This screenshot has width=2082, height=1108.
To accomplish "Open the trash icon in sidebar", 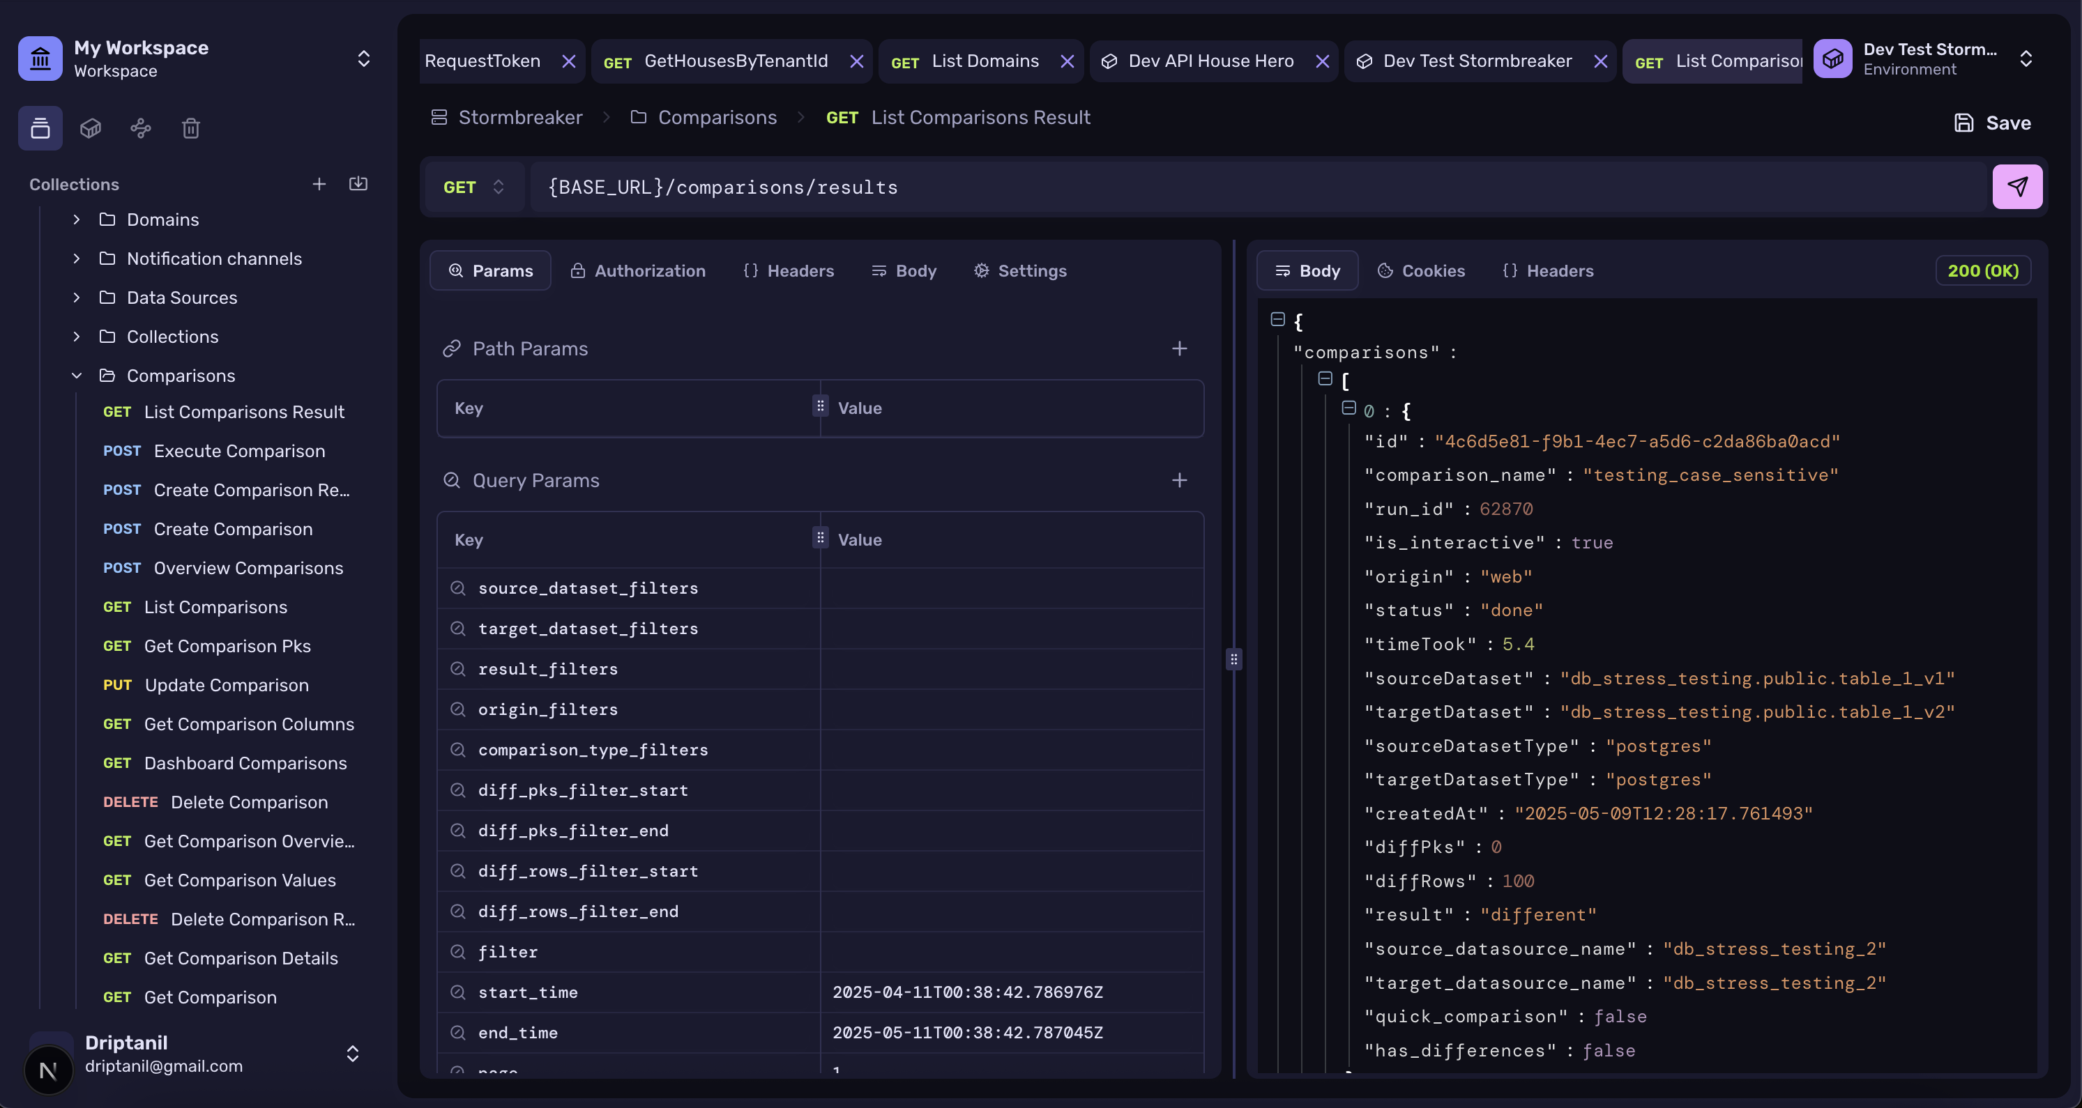I will point(191,128).
